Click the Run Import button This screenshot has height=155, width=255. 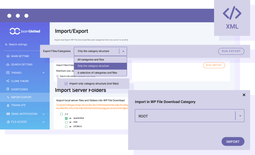point(214,65)
